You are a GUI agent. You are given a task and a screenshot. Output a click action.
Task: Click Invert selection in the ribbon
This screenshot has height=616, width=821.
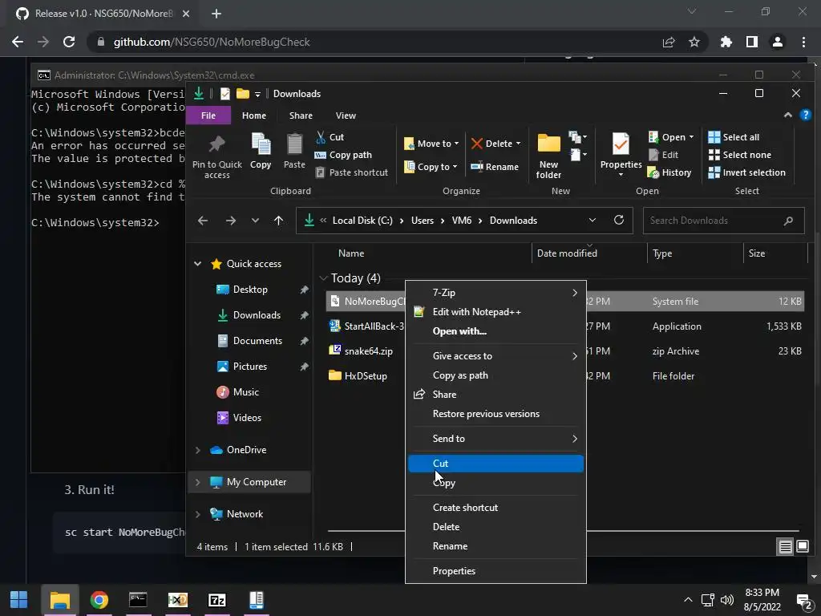pyautogui.click(x=746, y=172)
